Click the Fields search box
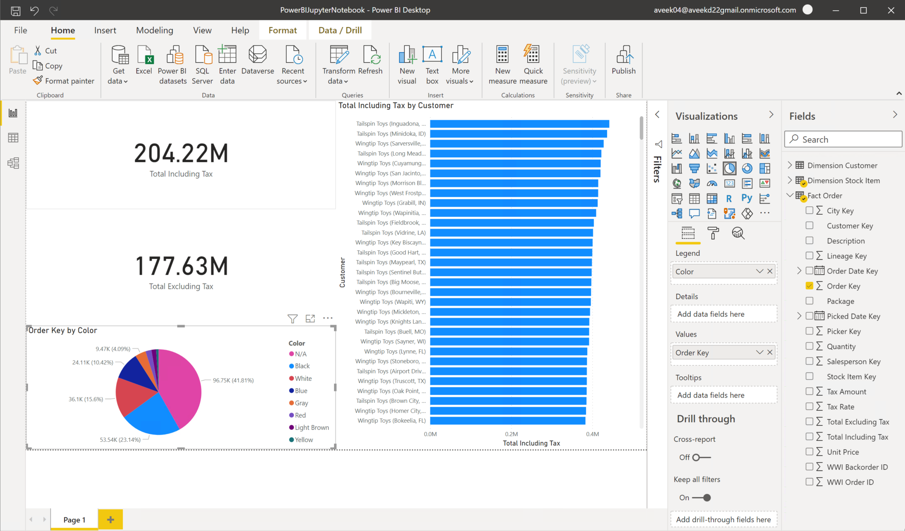This screenshot has width=905, height=531. coord(842,139)
